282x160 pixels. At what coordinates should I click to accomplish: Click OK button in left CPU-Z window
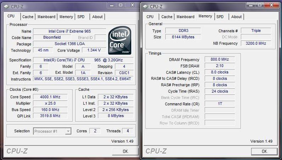coord(125,151)
